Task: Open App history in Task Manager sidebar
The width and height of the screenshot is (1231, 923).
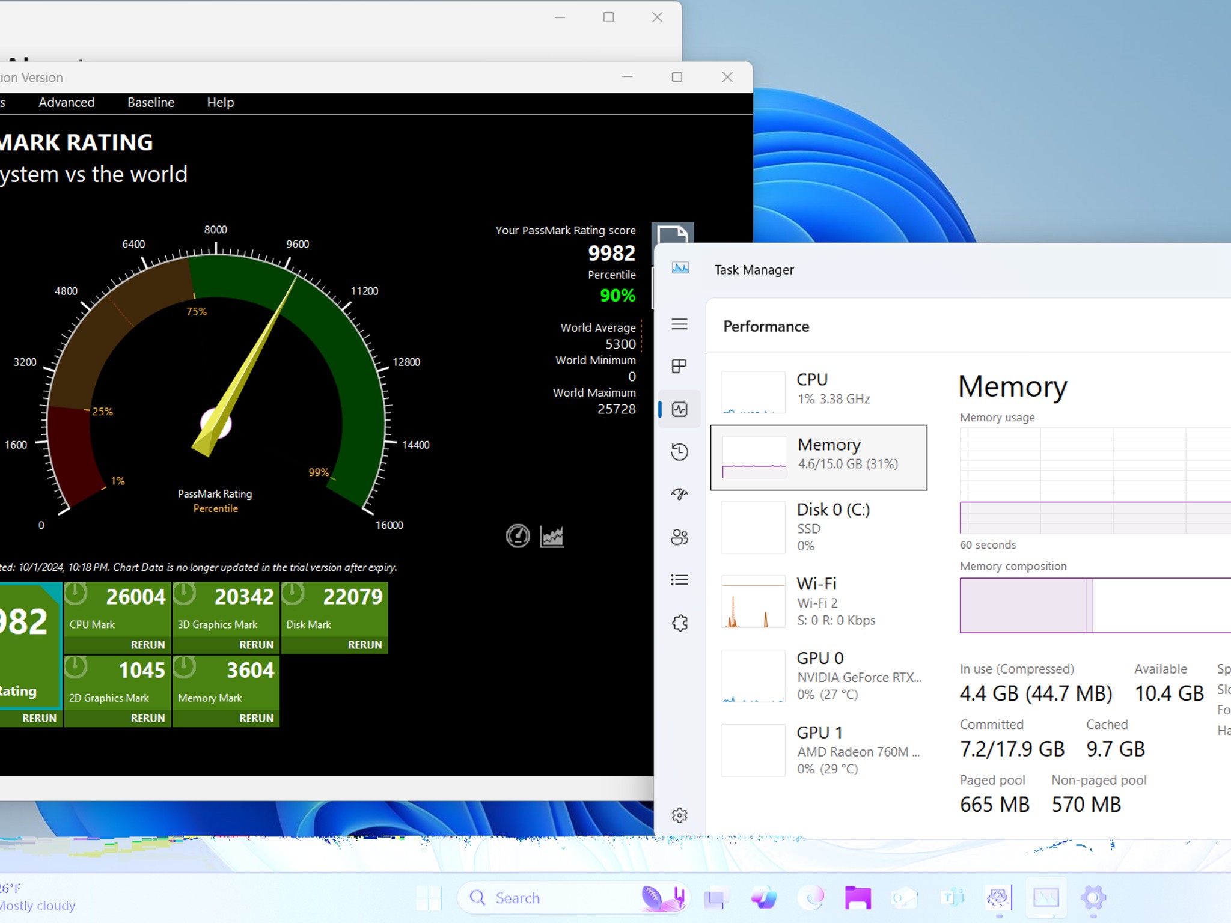Action: (679, 452)
